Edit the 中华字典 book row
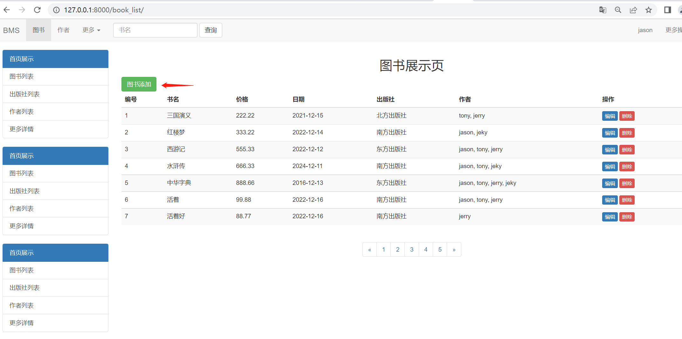Image resolution: width=682 pixels, height=339 pixels. click(610, 183)
